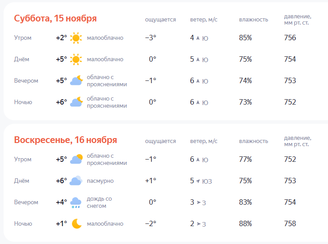This screenshot has width=328, height=244.
Task: Click the south wind arrow for Saturday morning
Action: tap(198, 38)
